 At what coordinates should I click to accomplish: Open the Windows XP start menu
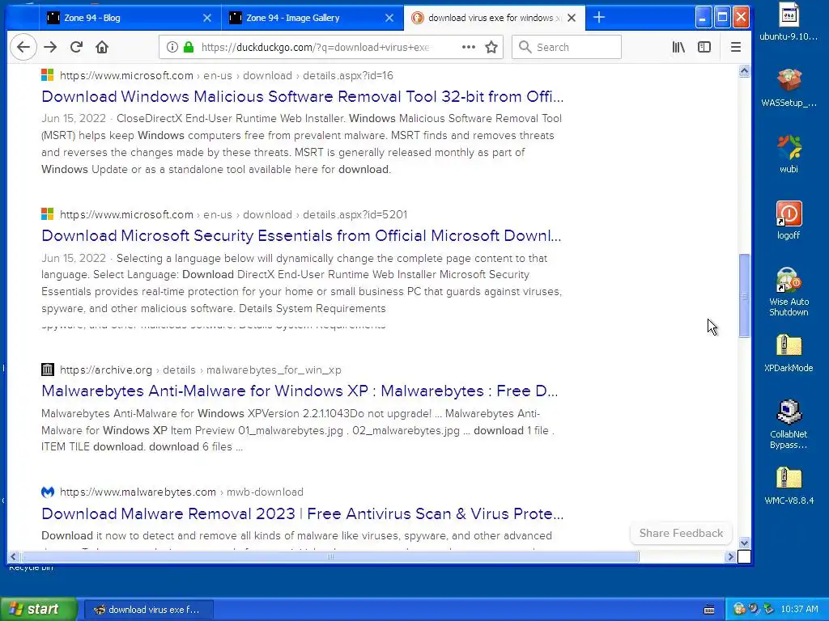pos(39,609)
